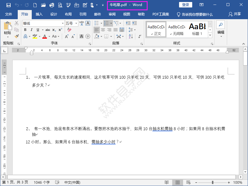The height and width of the screenshot is (186, 248).
Task: Apply italic formatting
Action: click(x=31, y=30)
